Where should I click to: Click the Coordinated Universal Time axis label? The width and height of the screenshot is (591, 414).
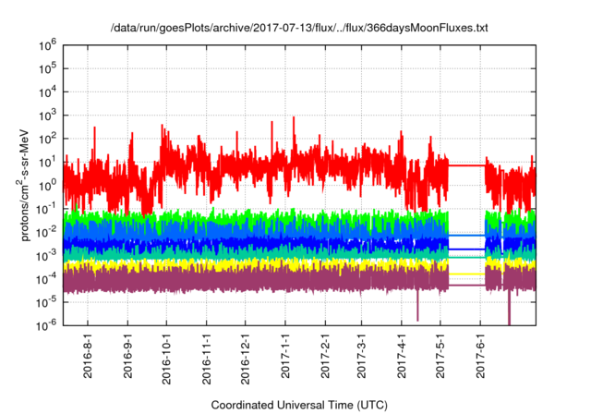300,405
